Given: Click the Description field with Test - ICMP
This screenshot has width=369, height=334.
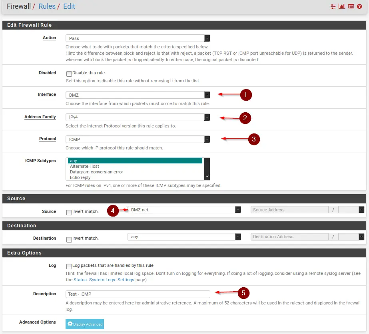Looking at the screenshot, I should click(138, 294).
